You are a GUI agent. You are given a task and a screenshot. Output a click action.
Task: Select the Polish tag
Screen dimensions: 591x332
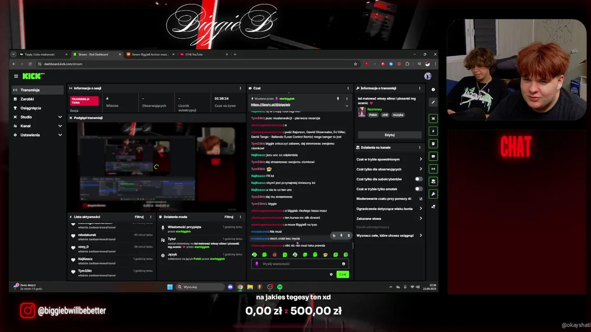point(373,115)
